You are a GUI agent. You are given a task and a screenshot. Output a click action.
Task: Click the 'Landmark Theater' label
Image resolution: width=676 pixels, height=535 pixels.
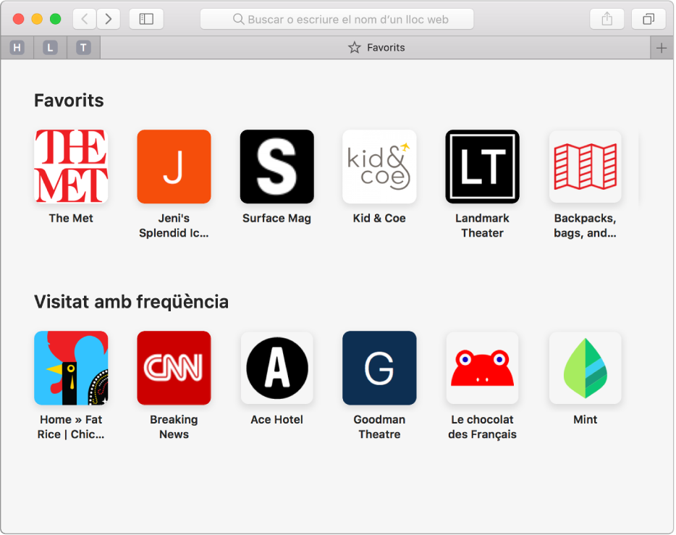[x=482, y=225]
